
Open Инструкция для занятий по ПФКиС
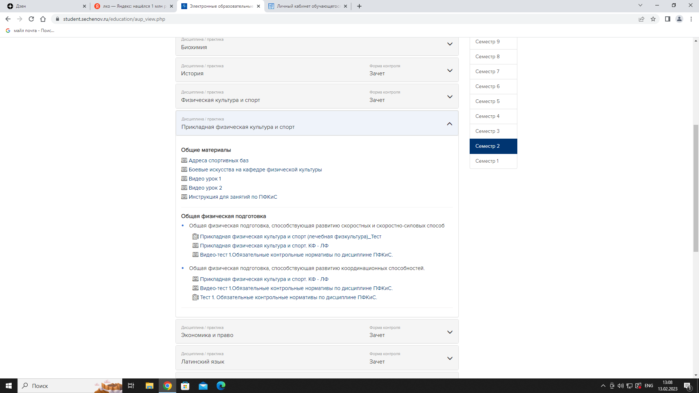(x=233, y=197)
